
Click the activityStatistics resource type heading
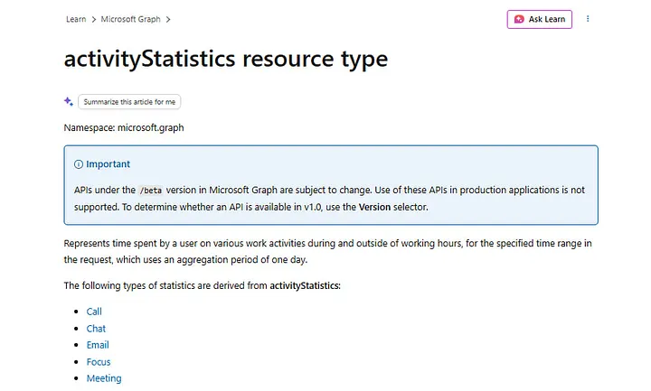226,59
